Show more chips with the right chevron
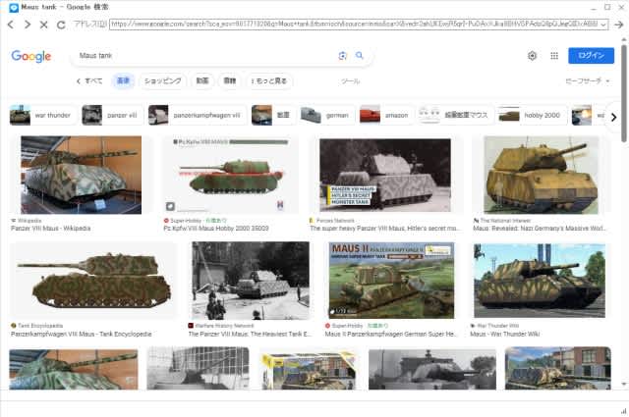 click(x=613, y=117)
